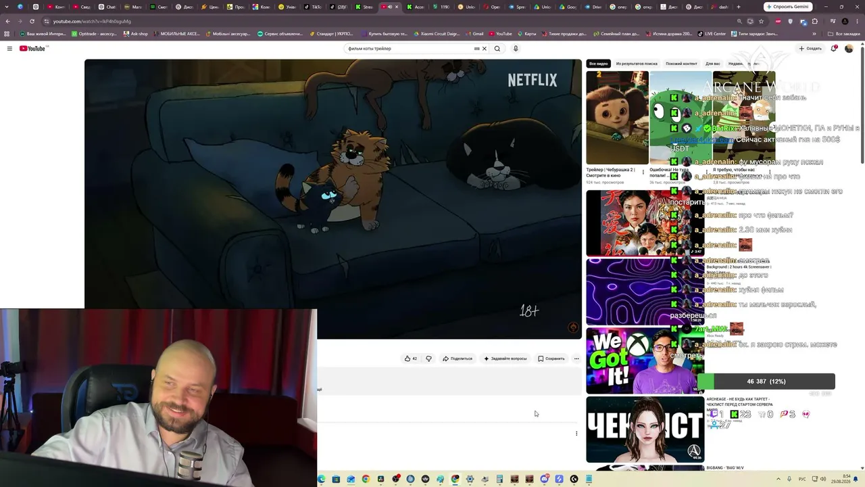The width and height of the screenshot is (865, 487).
Task: Clear the YouTube search query
Action: tap(484, 49)
